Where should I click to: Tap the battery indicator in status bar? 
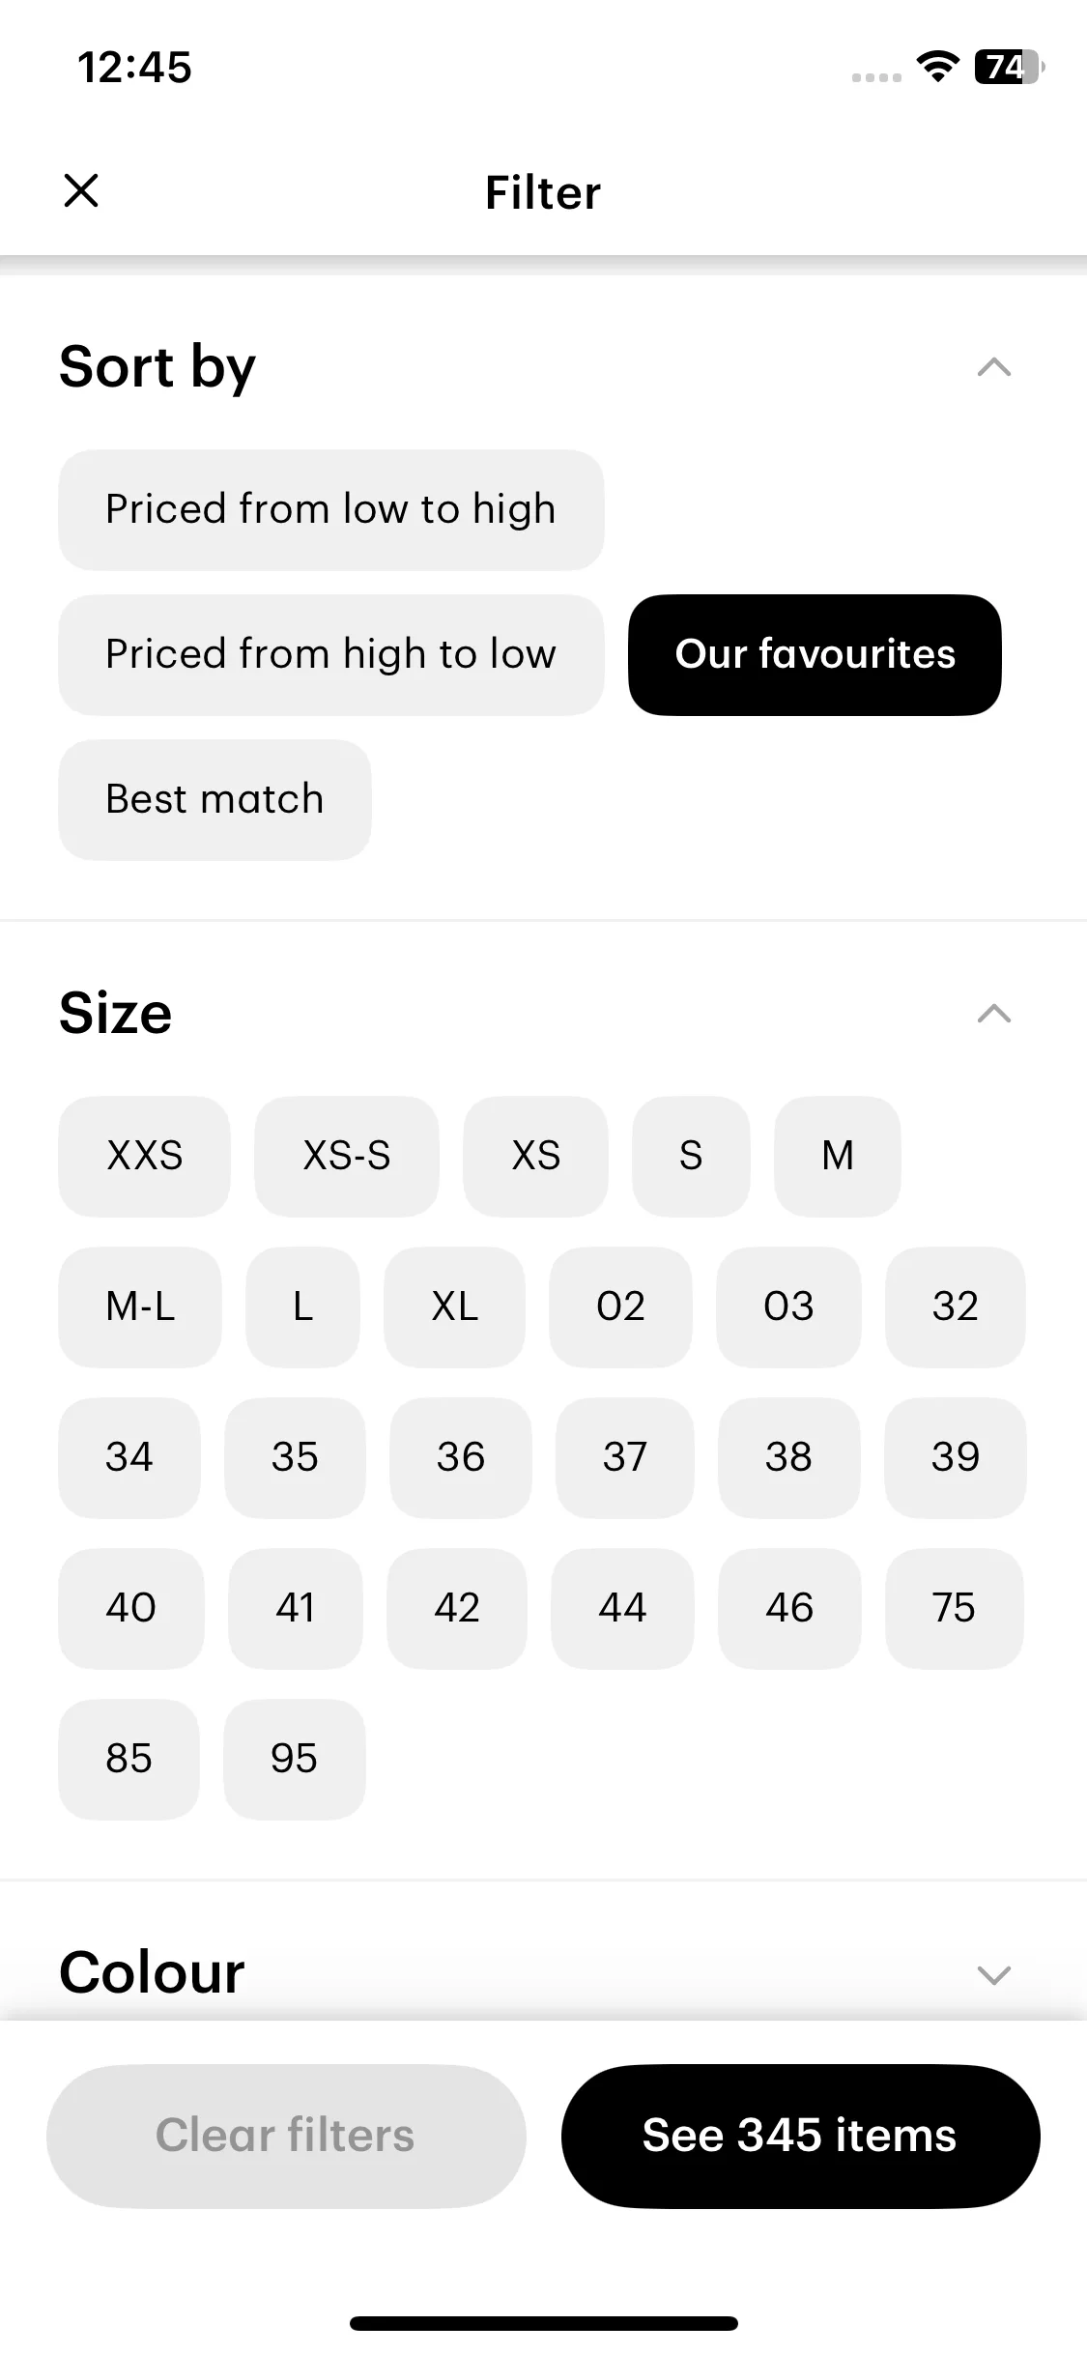tap(1009, 67)
